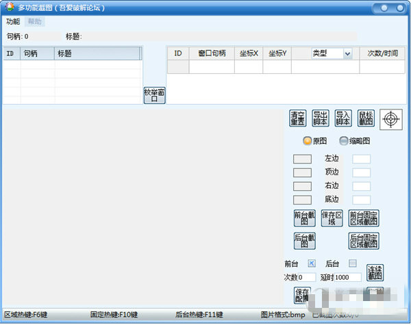Image resolution: width=411 pixels, height=325 pixels.
Task: Click the gray box left of 底边
Action: point(302,200)
